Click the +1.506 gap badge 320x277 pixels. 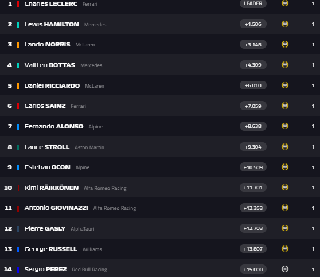(253, 24)
